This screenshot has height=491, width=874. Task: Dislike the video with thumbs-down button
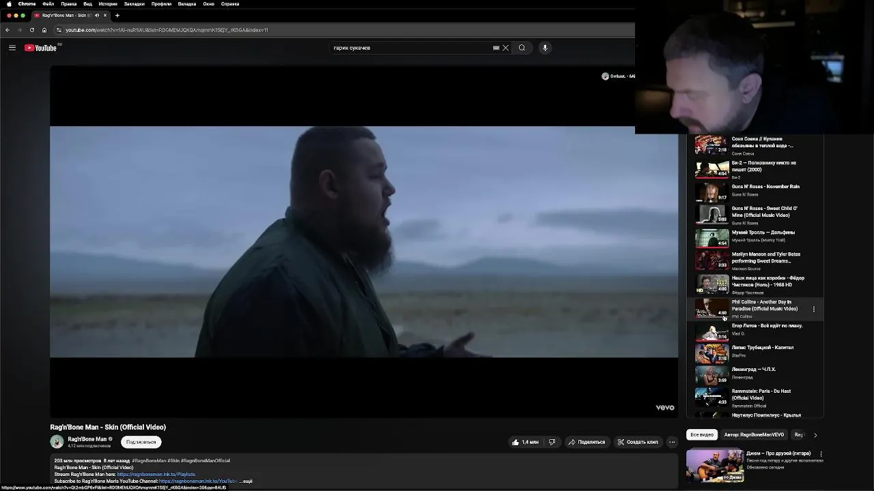(x=552, y=442)
